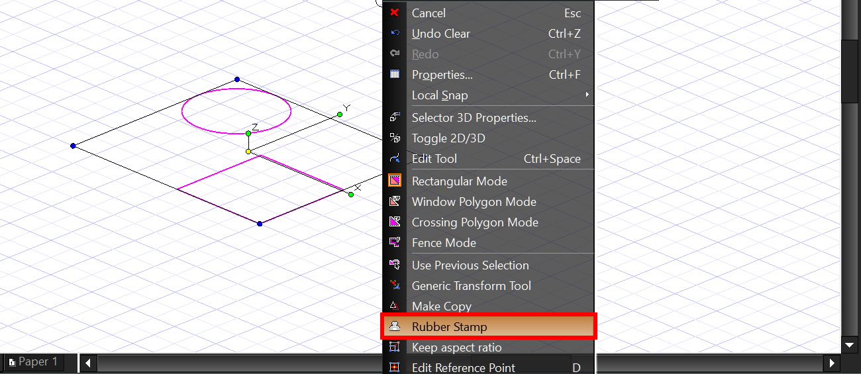Image resolution: width=861 pixels, height=374 pixels.
Task: Select Toggle 2D/3D menu entry
Action: 489,138
